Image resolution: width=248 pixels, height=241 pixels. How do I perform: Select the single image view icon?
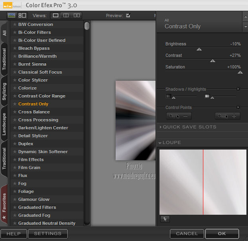(x=55, y=16)
